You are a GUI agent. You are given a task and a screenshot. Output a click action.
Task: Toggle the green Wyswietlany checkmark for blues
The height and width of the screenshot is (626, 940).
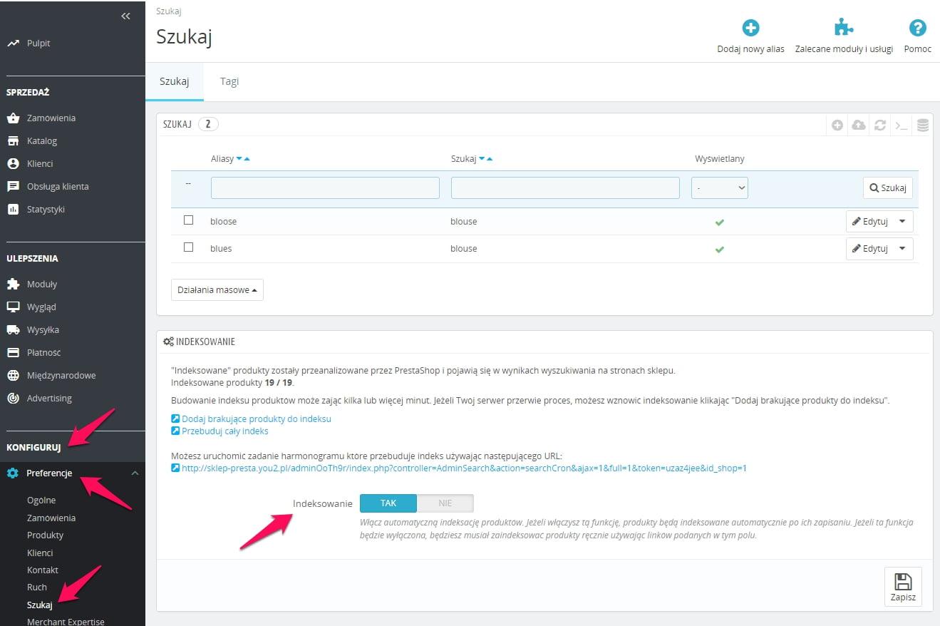click(x=720, y=250)
